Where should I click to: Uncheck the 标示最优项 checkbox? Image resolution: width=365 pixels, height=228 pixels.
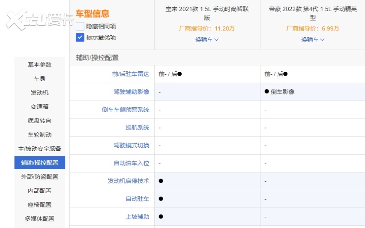pyautogui.click(x=80, y=37)
